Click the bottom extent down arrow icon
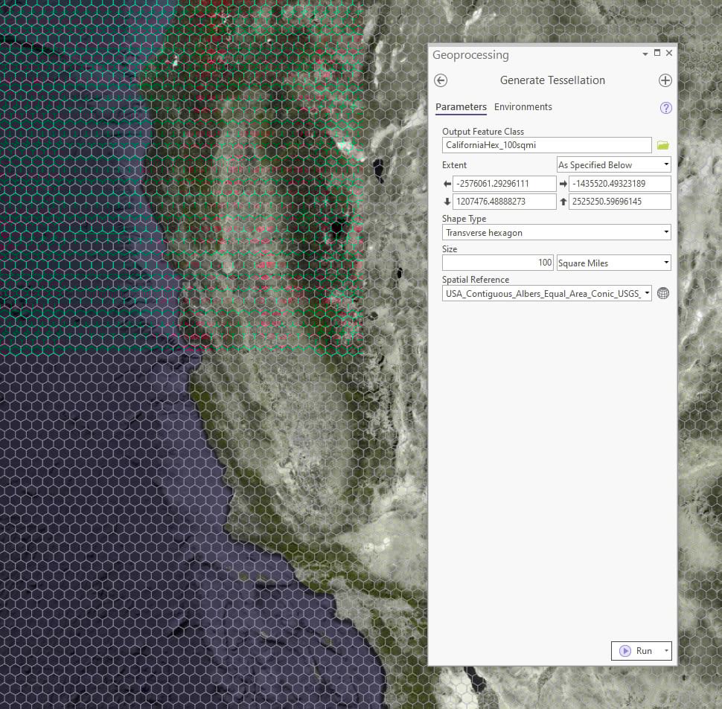Viewport: 722px width, 709px height. [x=447, y=202]
